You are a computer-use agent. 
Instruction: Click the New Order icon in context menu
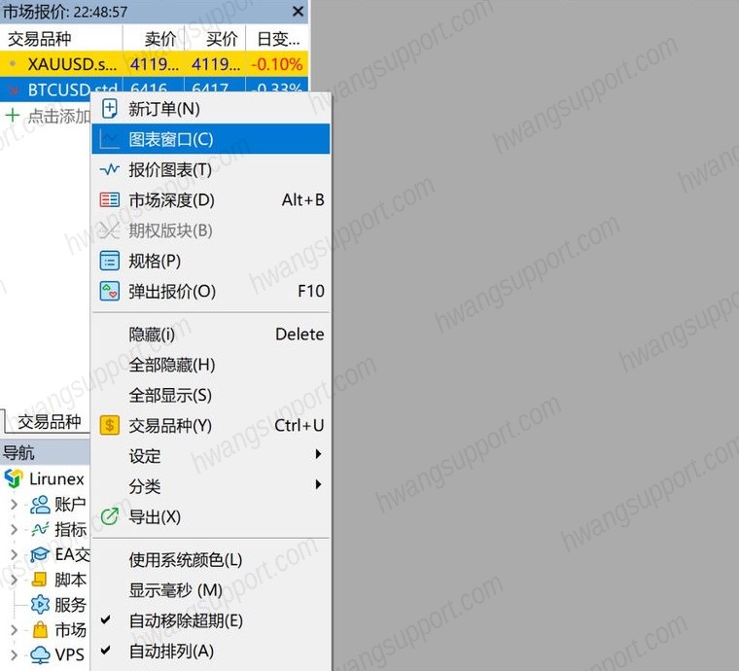click(109, 109)
